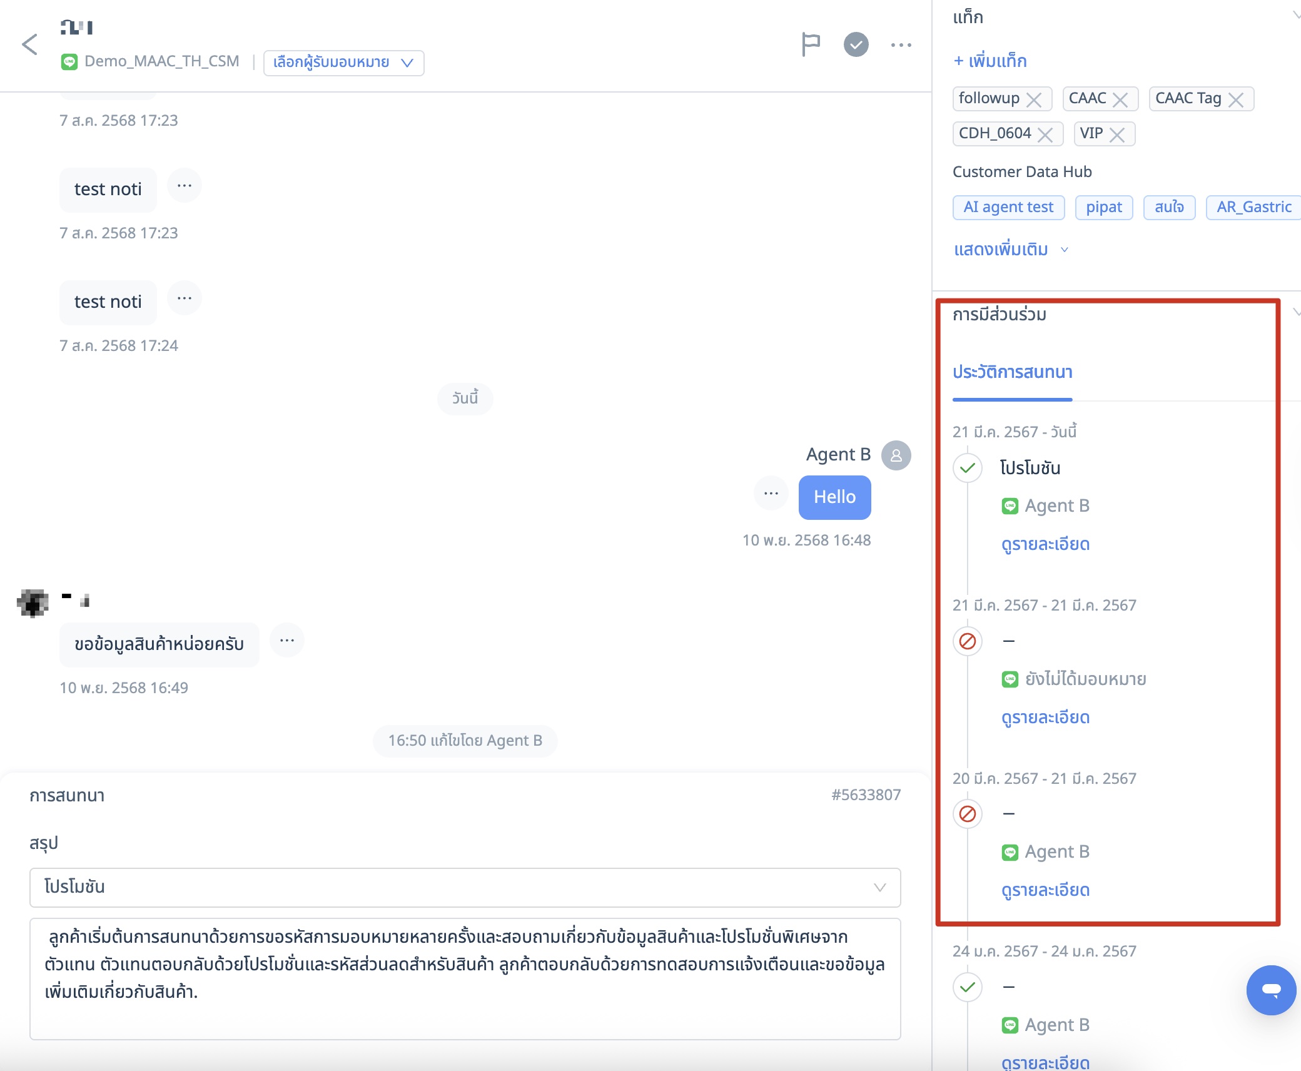Collapse the แท็ก section chevron
Screen dimensions: 1301x1071
point(1296,15)
